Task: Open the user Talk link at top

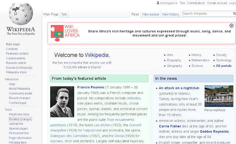Action: pyautogui.click(x=183, y=3)
